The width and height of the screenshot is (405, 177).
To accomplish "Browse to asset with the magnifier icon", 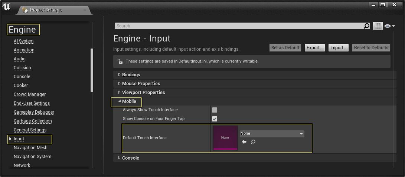I will click(253, 142).
